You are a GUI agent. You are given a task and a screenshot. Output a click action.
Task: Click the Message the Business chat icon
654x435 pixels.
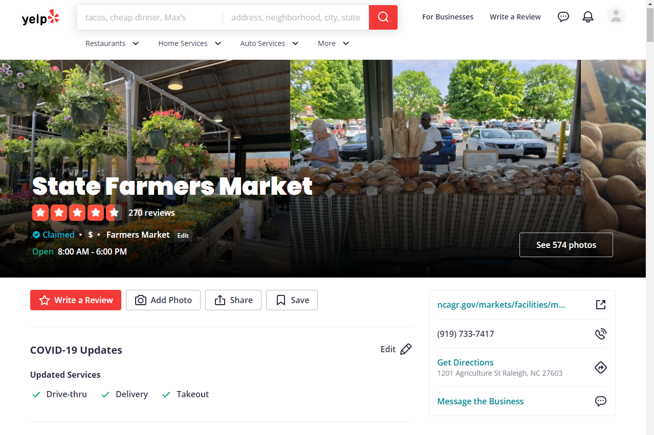click(x=601, y=401)
